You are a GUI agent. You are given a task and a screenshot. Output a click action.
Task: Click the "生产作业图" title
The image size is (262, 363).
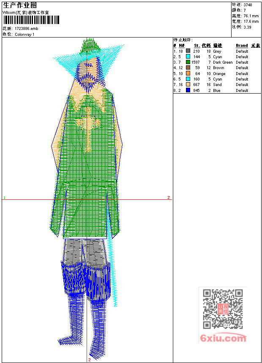[20, 5]
